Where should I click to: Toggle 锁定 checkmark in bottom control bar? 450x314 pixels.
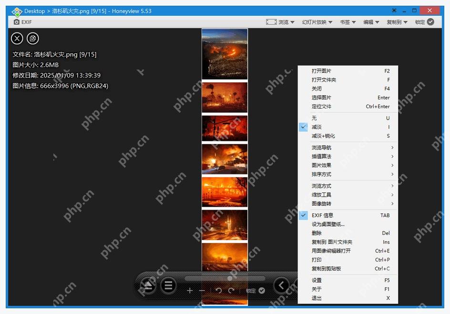tap(262, 291)
